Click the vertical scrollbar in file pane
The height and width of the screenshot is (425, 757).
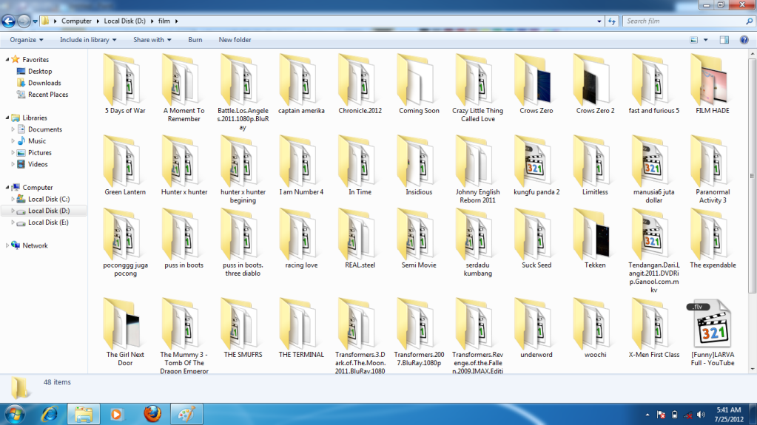coord(752,176)
